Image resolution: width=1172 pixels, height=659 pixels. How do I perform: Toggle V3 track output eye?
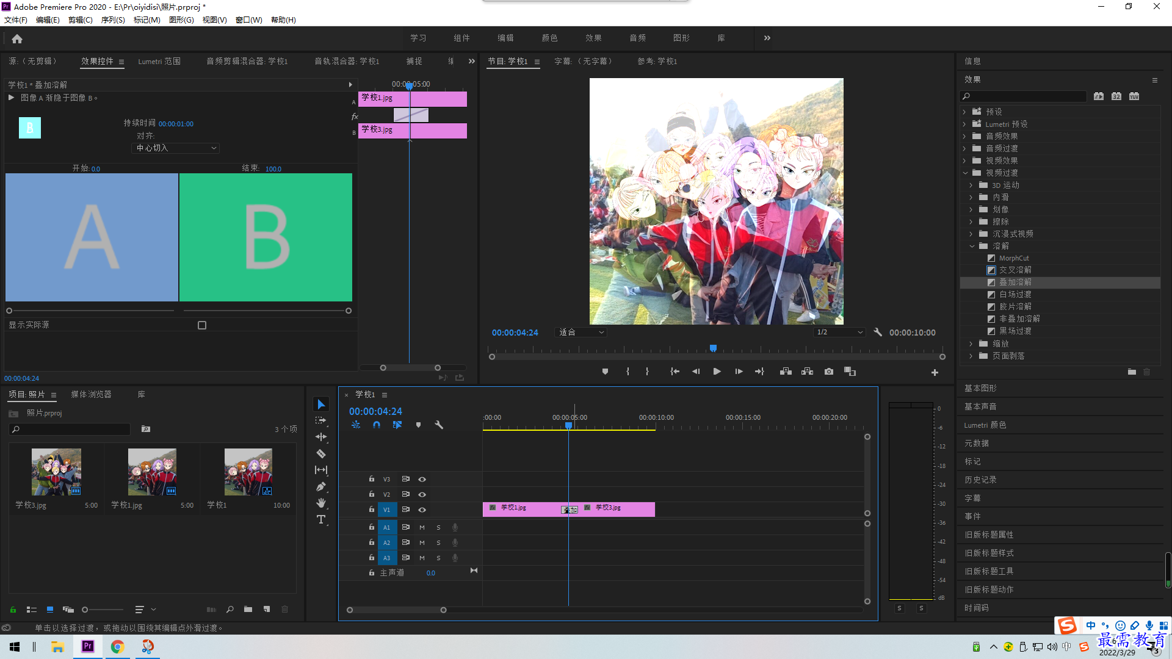pyautogui.click(x=422, y=479)
